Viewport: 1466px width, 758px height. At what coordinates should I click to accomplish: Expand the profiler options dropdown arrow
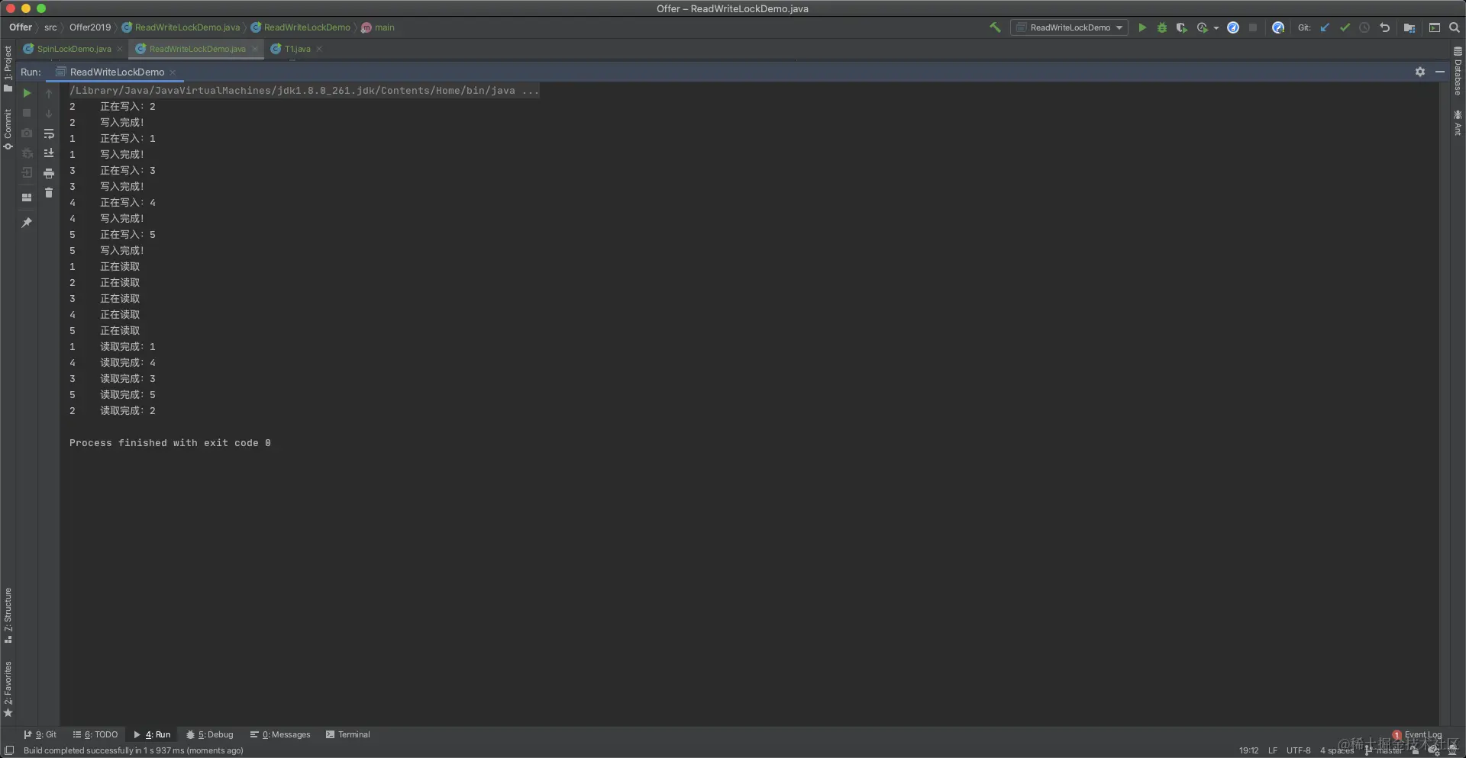(x=1216, y=28)
